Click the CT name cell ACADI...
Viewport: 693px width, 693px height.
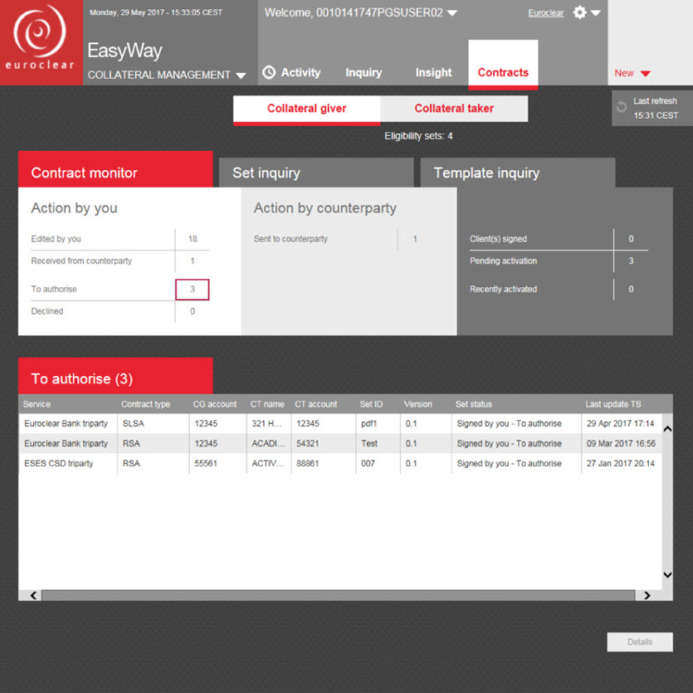point(267,443)
